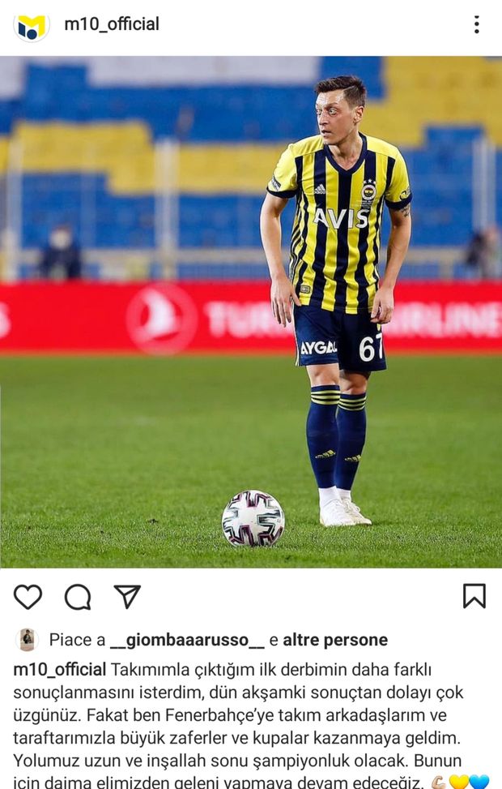This screenshot has height=789, width=502.
Task: Tap the flexed biceps emoji in caption
Action: [x=438, y=782]
